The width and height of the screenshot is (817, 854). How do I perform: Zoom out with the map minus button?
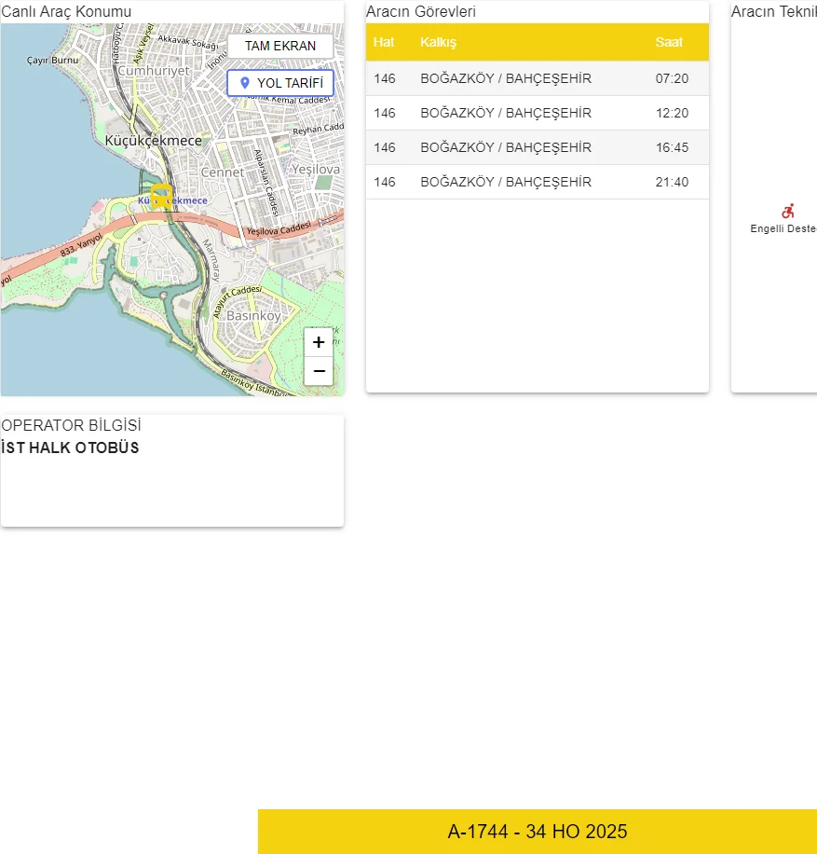pos(319,371)
